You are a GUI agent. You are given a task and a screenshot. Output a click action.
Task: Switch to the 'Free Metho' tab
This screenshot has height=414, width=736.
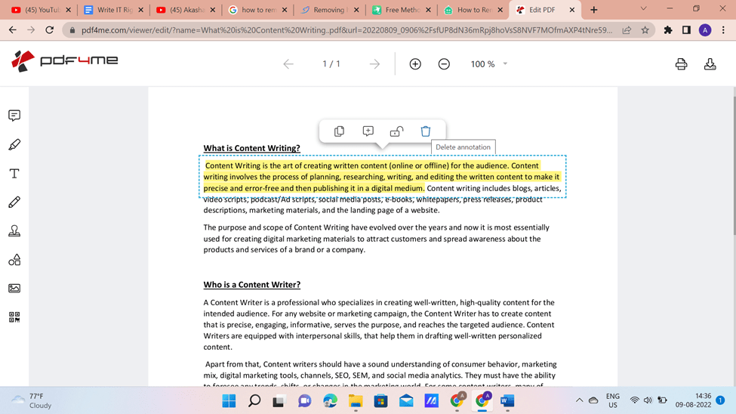pos(402,9)
